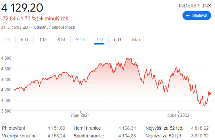Click the INDEXSP: .INX ticker label

click(195, 6)
